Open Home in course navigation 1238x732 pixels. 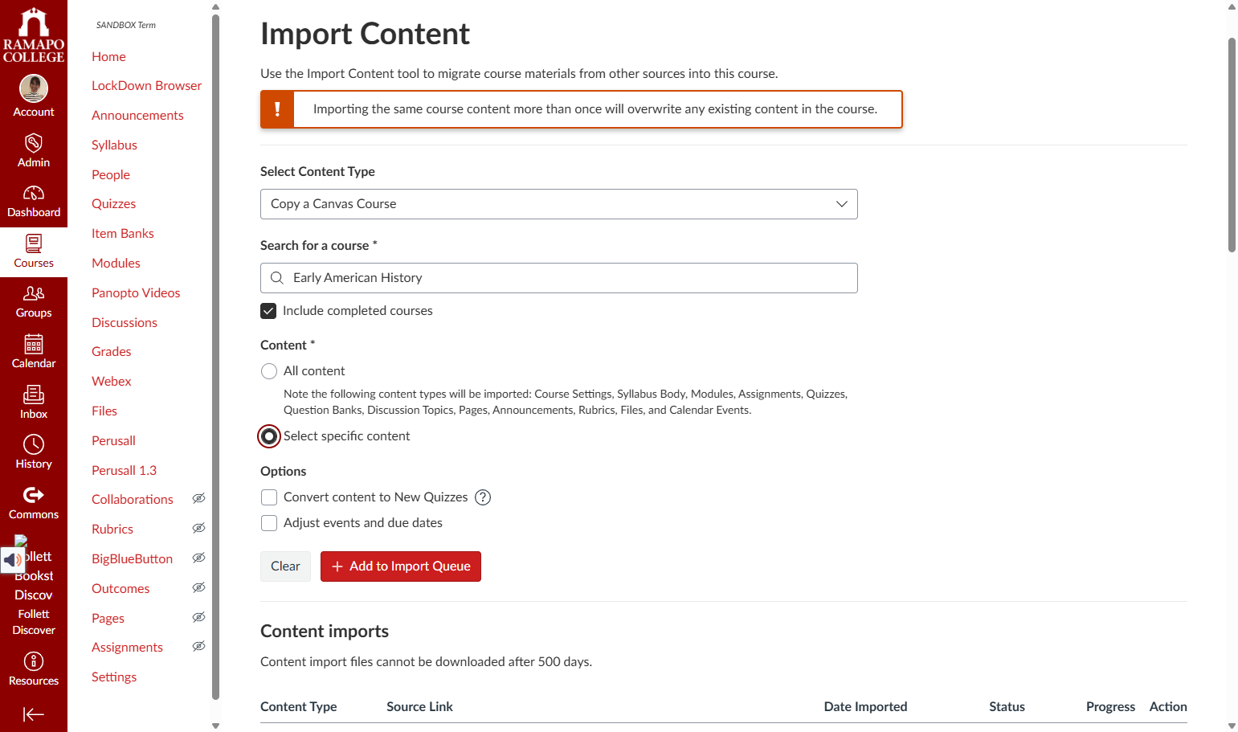pos(108,56)
